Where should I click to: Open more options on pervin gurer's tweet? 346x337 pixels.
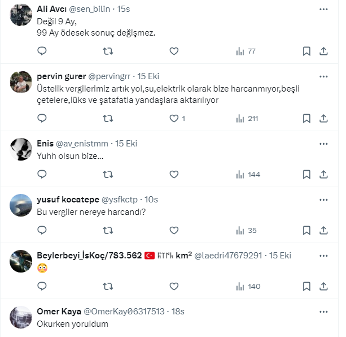[x=323, y=76]
